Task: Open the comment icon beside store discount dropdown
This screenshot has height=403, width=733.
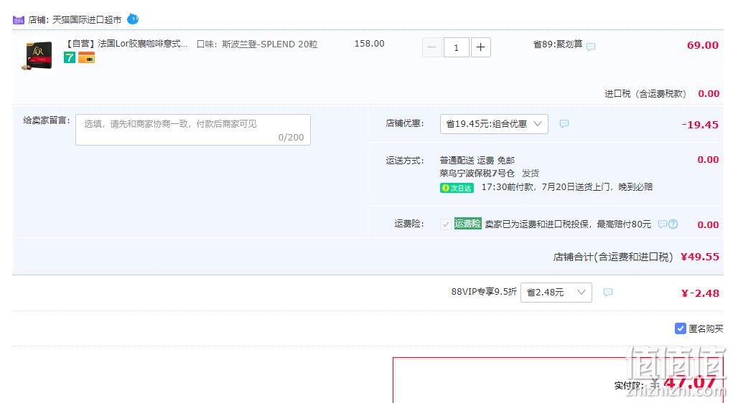Action: coord(564,124)
